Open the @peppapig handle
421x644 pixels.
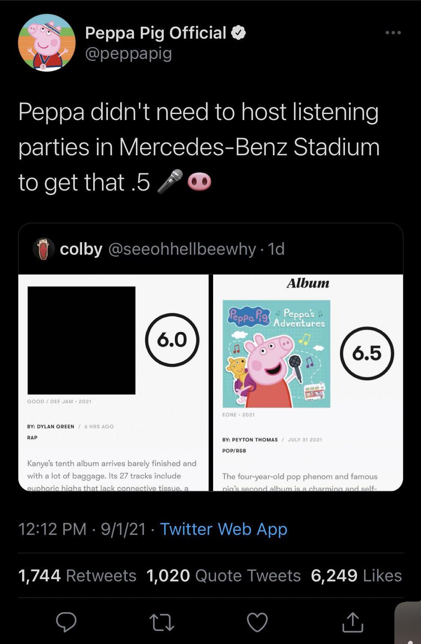pyautogui.click(x=128, y=53)
